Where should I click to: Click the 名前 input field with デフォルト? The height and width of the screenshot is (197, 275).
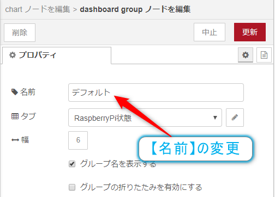pyautogui.click(x=156, y=93)
